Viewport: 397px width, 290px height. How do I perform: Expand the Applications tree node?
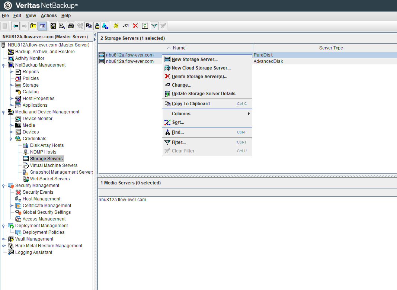click(x=11, y=105)
